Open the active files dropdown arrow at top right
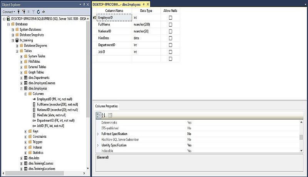Screen dimensions: 308x177 (305, 4)
